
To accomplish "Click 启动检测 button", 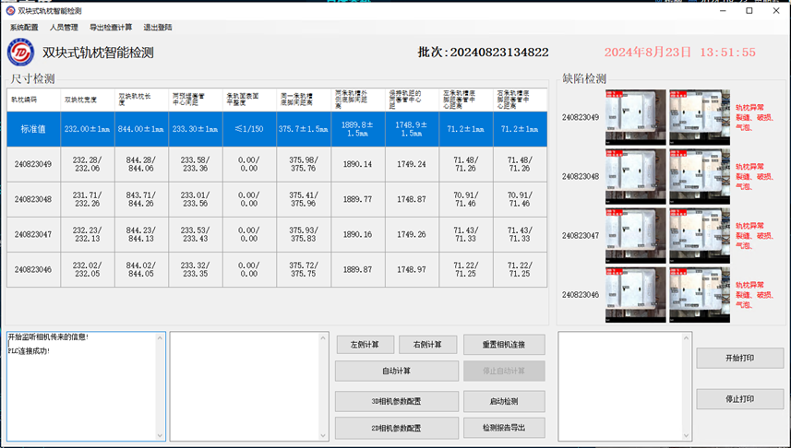I will (504, 402).
